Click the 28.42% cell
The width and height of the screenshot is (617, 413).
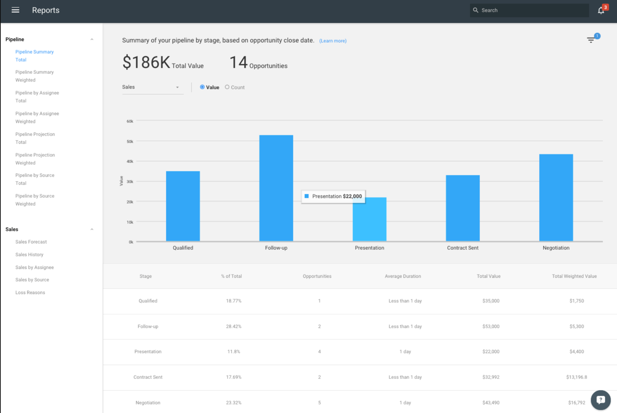click(234, 327)
